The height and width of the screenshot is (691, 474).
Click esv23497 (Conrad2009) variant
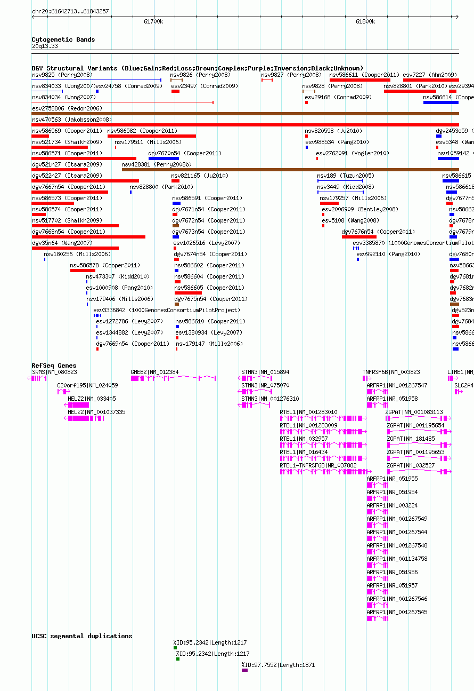[175, 91]
